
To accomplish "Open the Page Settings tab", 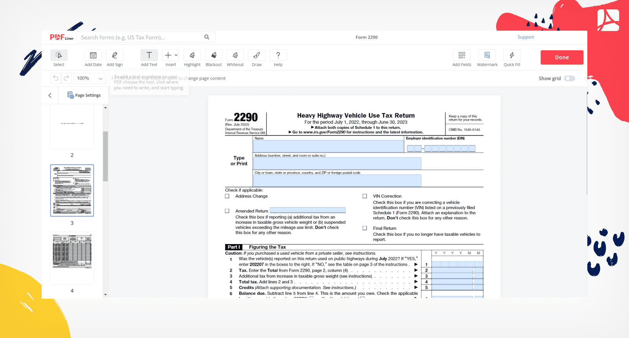I will [x=84, y=96].
